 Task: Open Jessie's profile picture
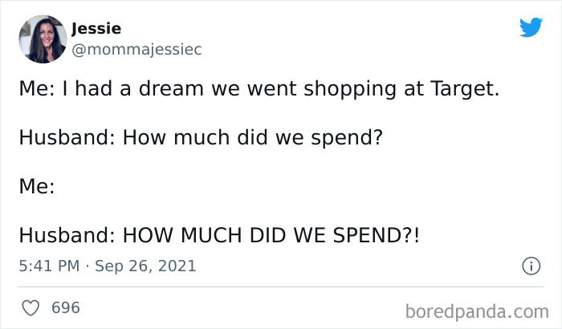coord(41,39)
